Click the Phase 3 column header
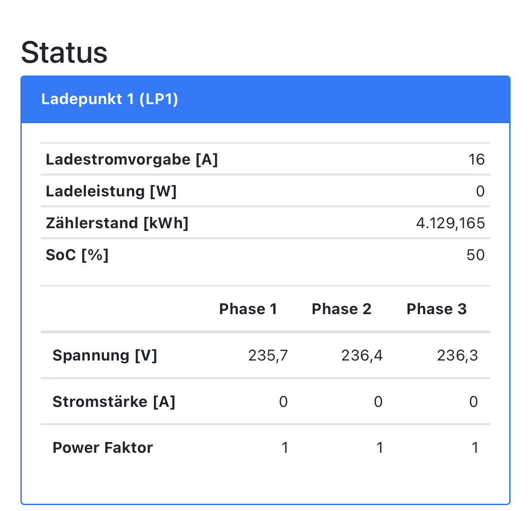 [x=436, y=309]
